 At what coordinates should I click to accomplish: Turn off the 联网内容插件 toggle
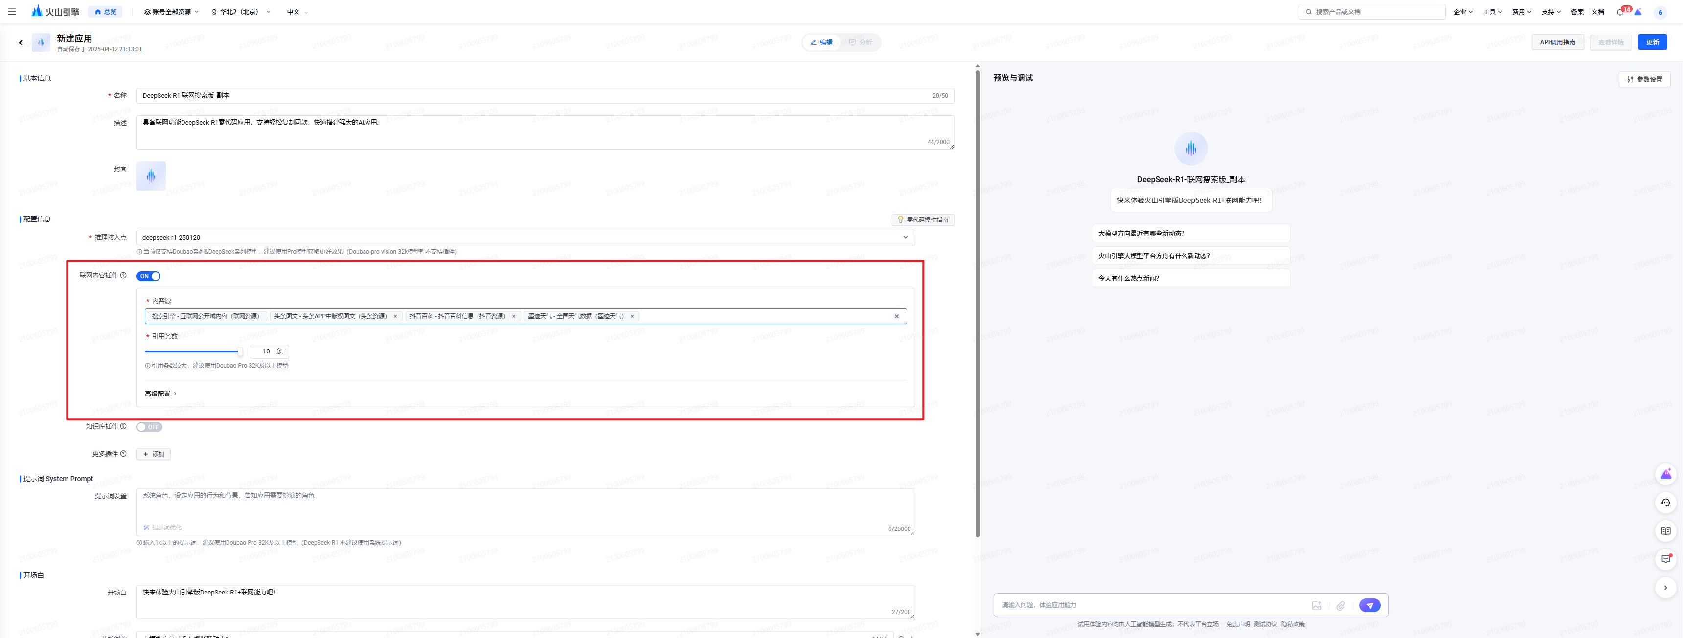pos(148,276)
